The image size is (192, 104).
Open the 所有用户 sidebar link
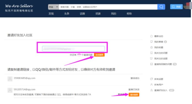pos(158,85)
